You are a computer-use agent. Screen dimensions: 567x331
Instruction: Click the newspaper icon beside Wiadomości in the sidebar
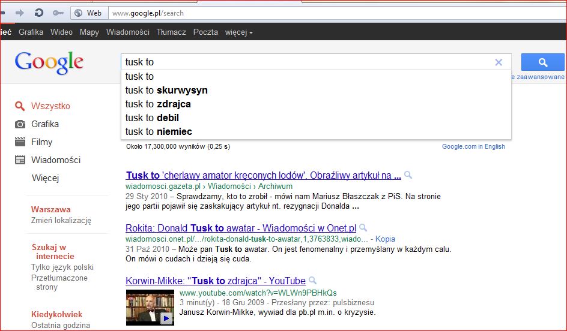20,160
